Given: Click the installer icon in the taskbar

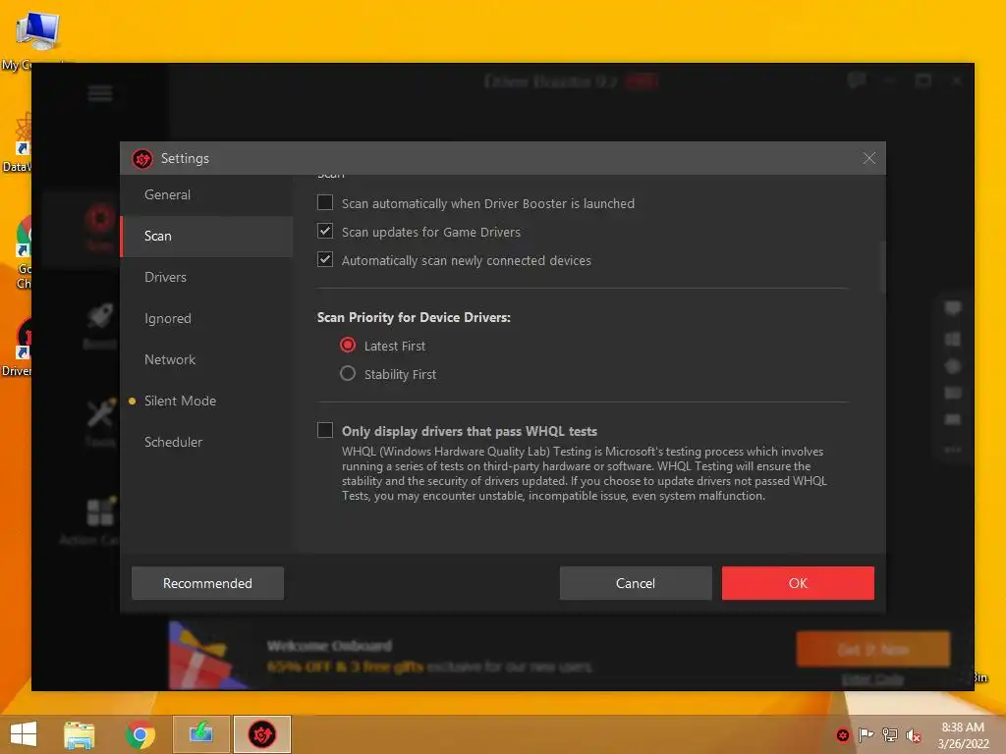Looking at the screenshot, I should click(x=200, y=734).
